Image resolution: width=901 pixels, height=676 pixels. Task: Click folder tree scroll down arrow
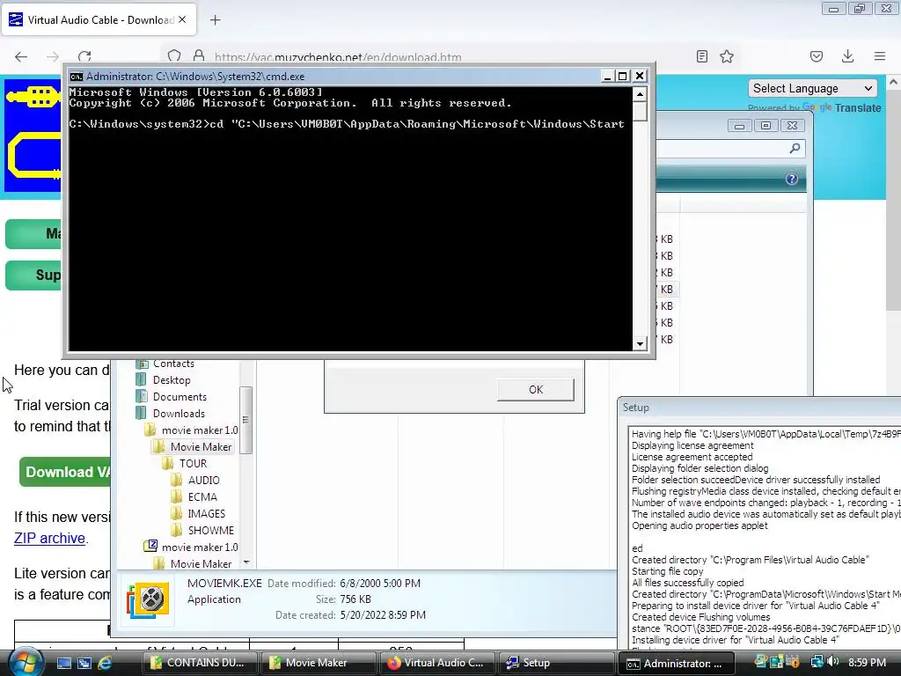(x=246, y=562)
